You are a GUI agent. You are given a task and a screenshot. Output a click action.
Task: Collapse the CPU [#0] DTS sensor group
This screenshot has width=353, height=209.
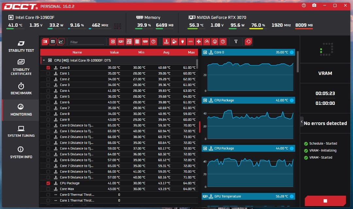(44, 60)
